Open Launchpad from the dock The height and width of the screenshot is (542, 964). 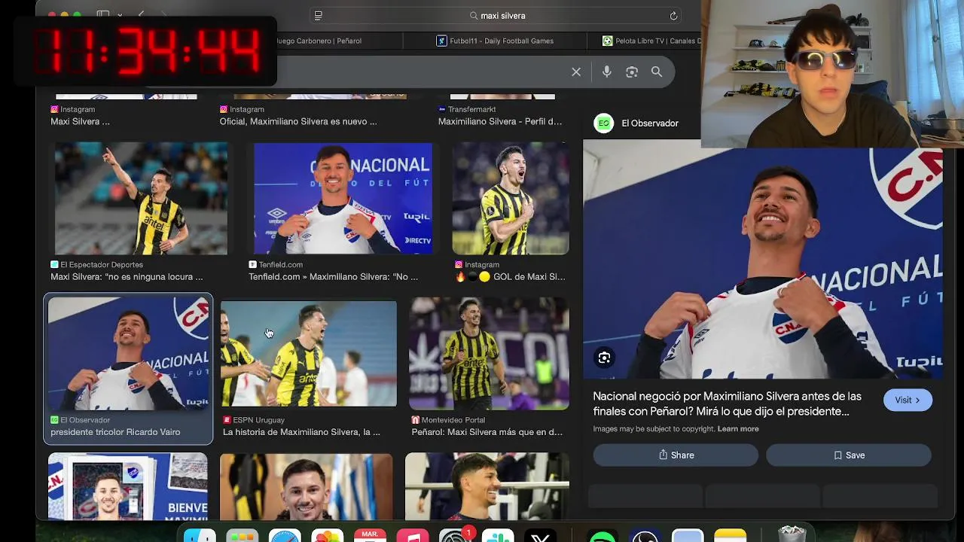[242, 536]
